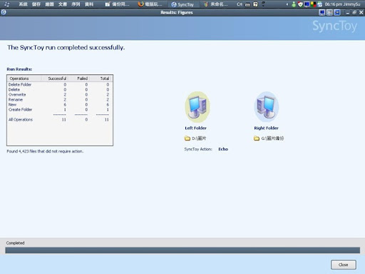Click the 'Found 4,423 files' message
Screen dimensions: 365x274
[x=45, y=151]
